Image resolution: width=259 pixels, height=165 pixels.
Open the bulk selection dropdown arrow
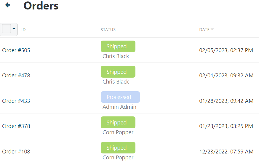pyautogui.click(x=14, y=29)
